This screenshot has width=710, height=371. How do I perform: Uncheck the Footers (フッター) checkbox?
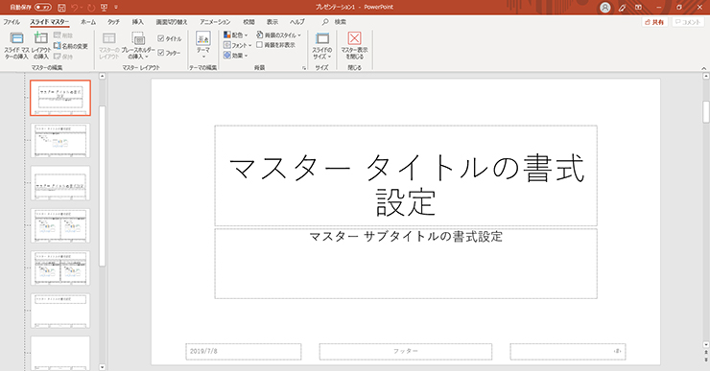coord(161,53)
